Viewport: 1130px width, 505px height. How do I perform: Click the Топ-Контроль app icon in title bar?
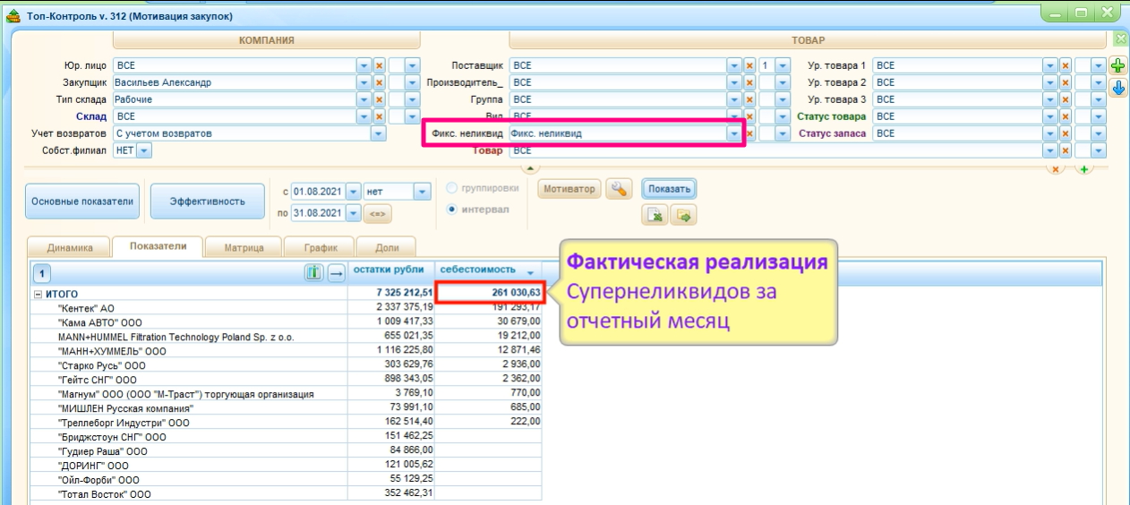coord(13,14)
